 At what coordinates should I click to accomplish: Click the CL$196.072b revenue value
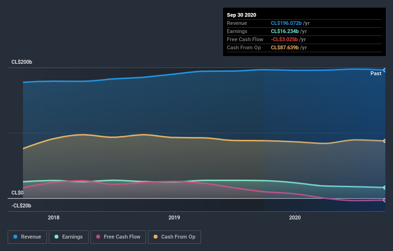(286, 23)
